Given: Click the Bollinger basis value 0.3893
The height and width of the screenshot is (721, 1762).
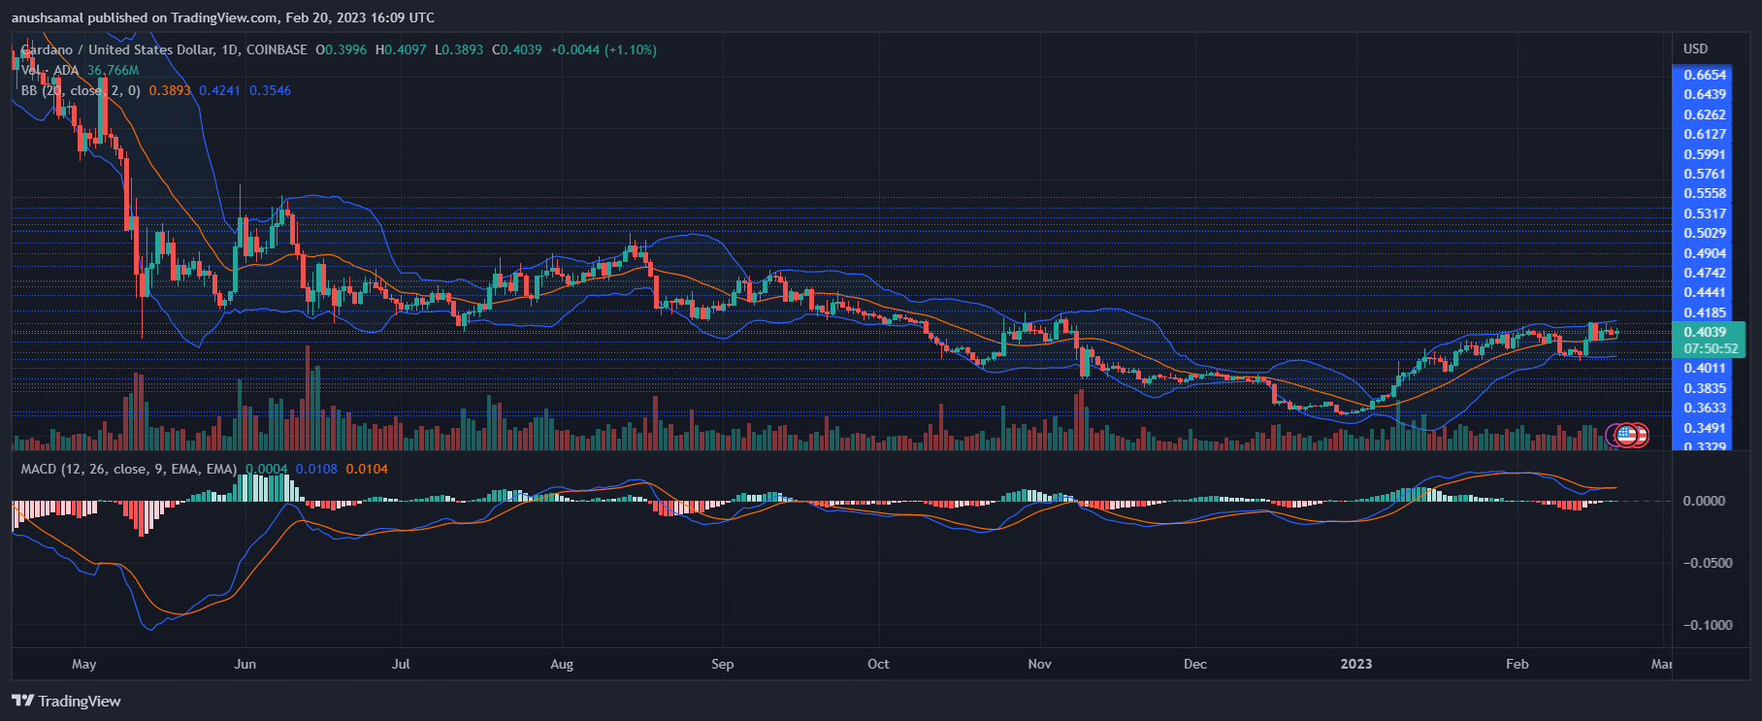Looking at the screenshot, I should pyautogui.click(x=170, y=90).
